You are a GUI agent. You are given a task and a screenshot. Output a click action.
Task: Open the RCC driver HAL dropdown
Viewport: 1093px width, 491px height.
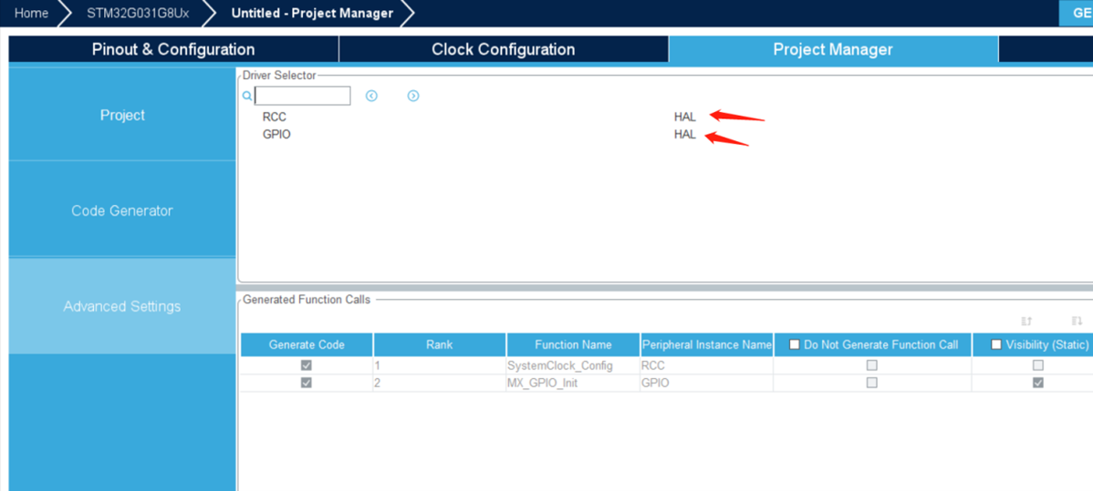(x=684, y=117)
